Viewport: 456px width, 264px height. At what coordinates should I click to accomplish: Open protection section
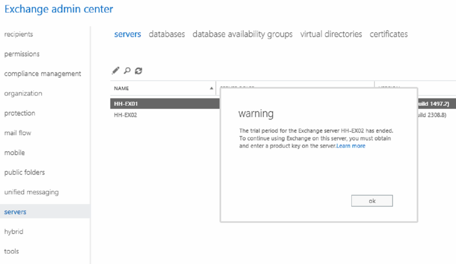point(20,113)
